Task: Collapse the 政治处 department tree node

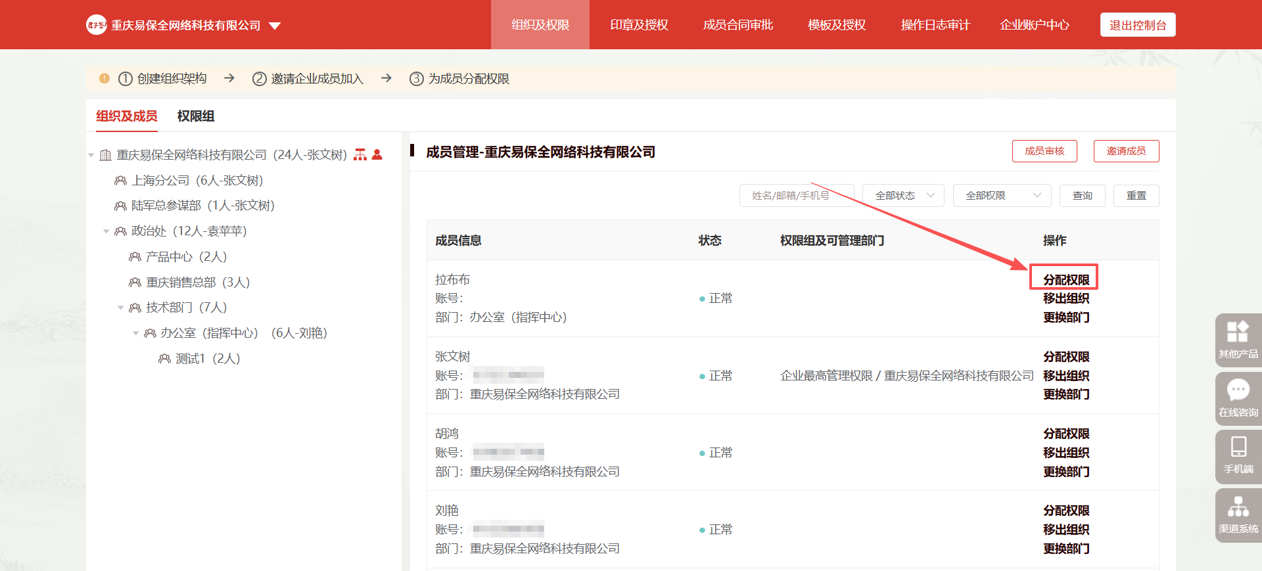Action: (106, 231)
